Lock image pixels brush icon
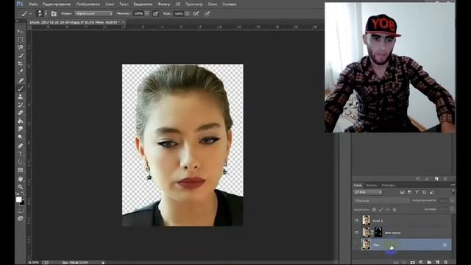This screenshot has height=265, width=471. pyautogui.click(x=381, y=209)
